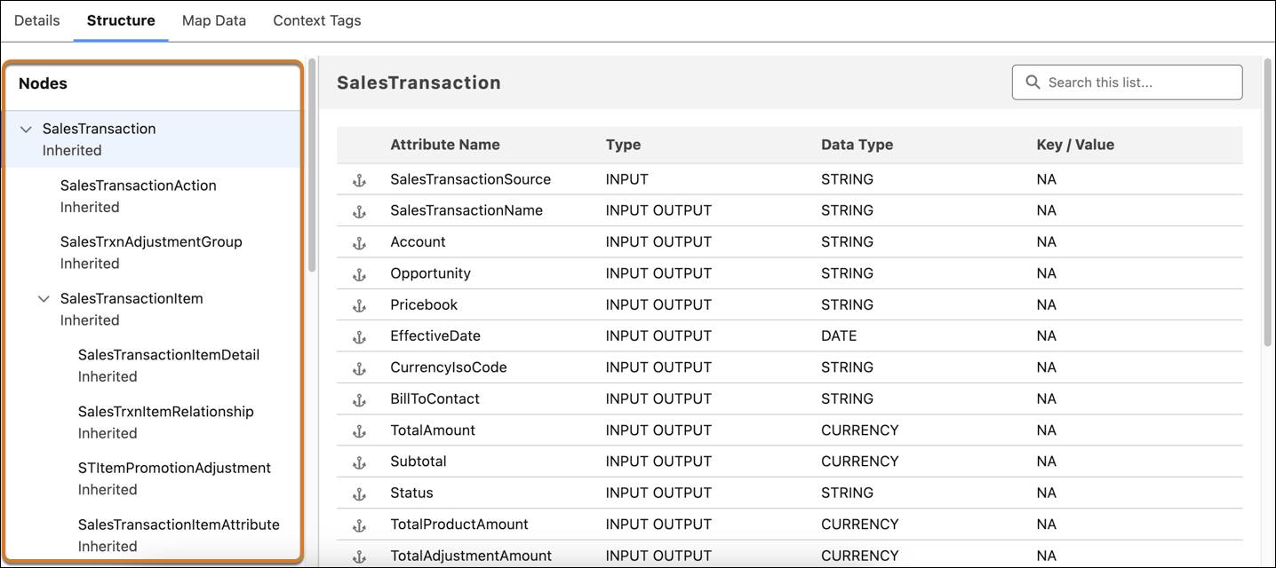This screenshot has width=1276, height=568.
Task: Click the anchor icon beside SalesTransactionSource
Action: click(x=358, y=178)
